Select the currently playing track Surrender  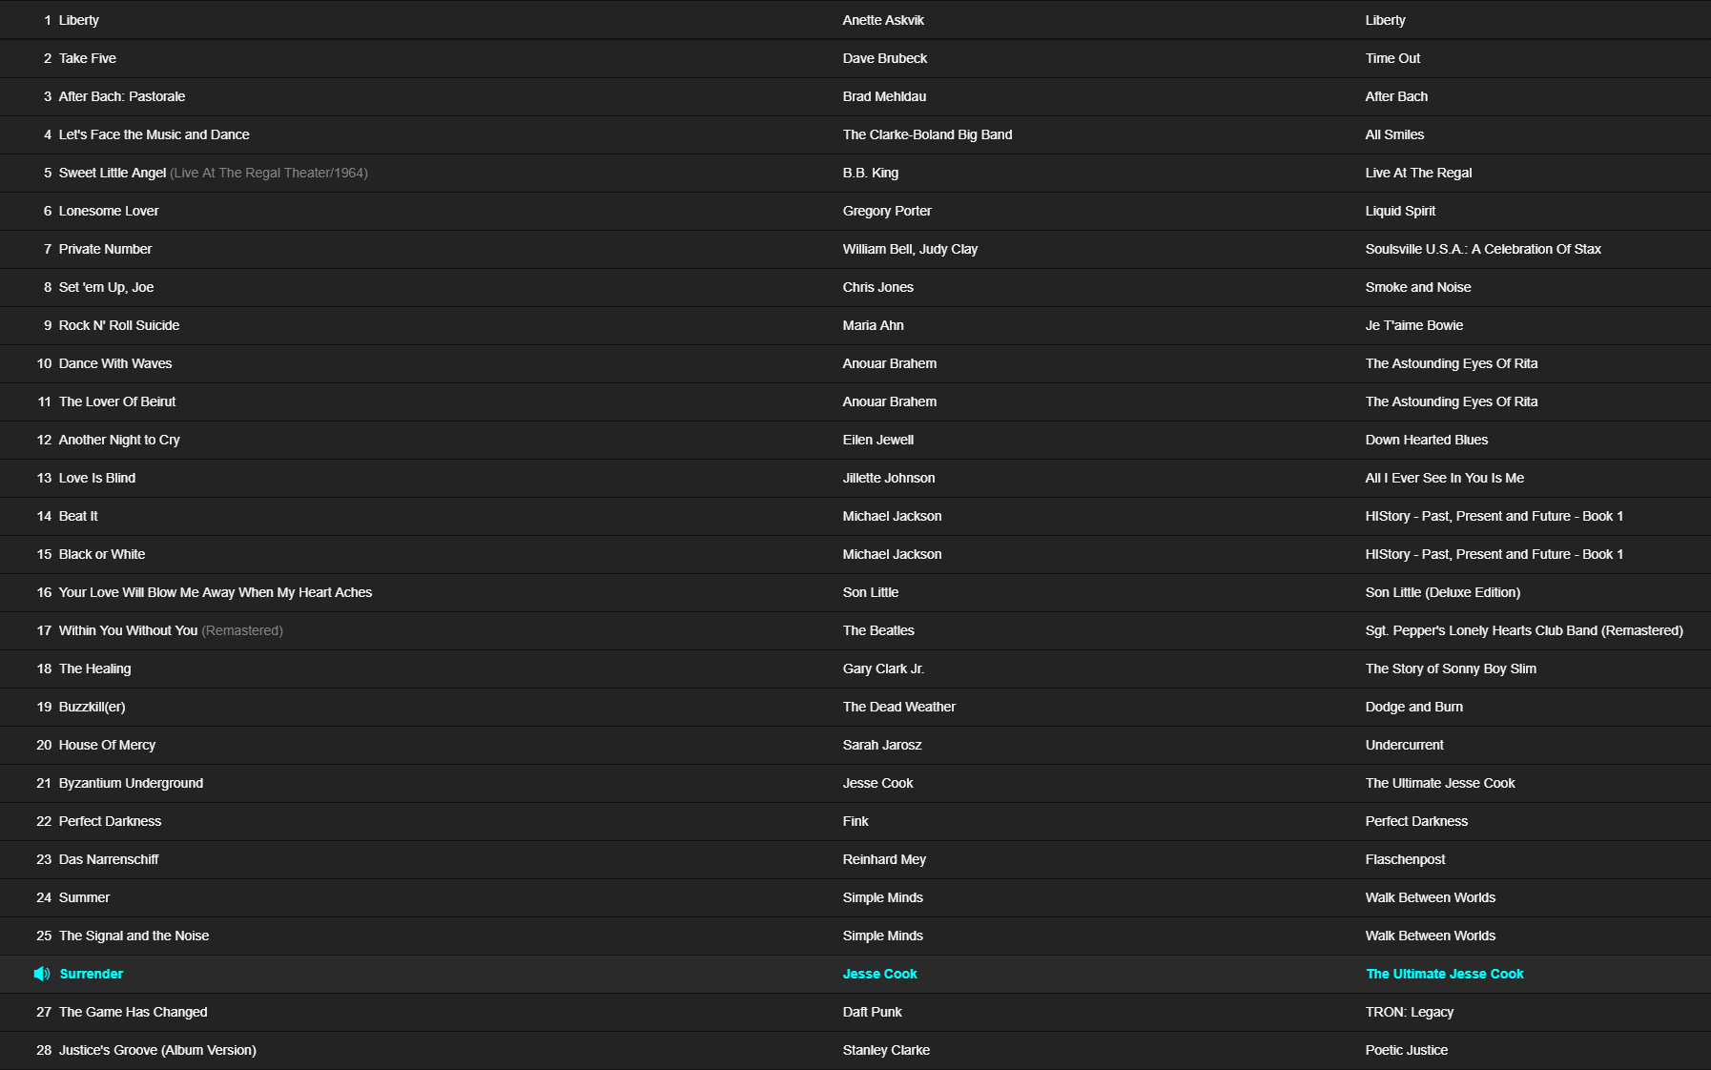coord(92,974)
